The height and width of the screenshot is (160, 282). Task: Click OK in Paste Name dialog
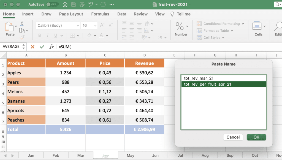256,137
